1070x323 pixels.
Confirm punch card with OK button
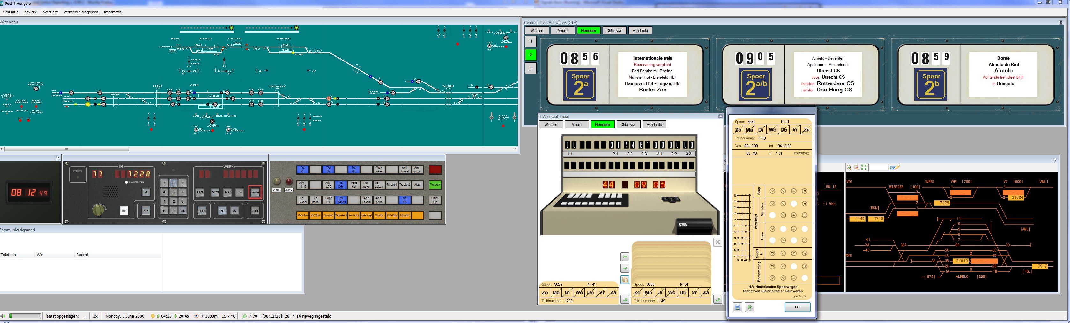[797, 307]
